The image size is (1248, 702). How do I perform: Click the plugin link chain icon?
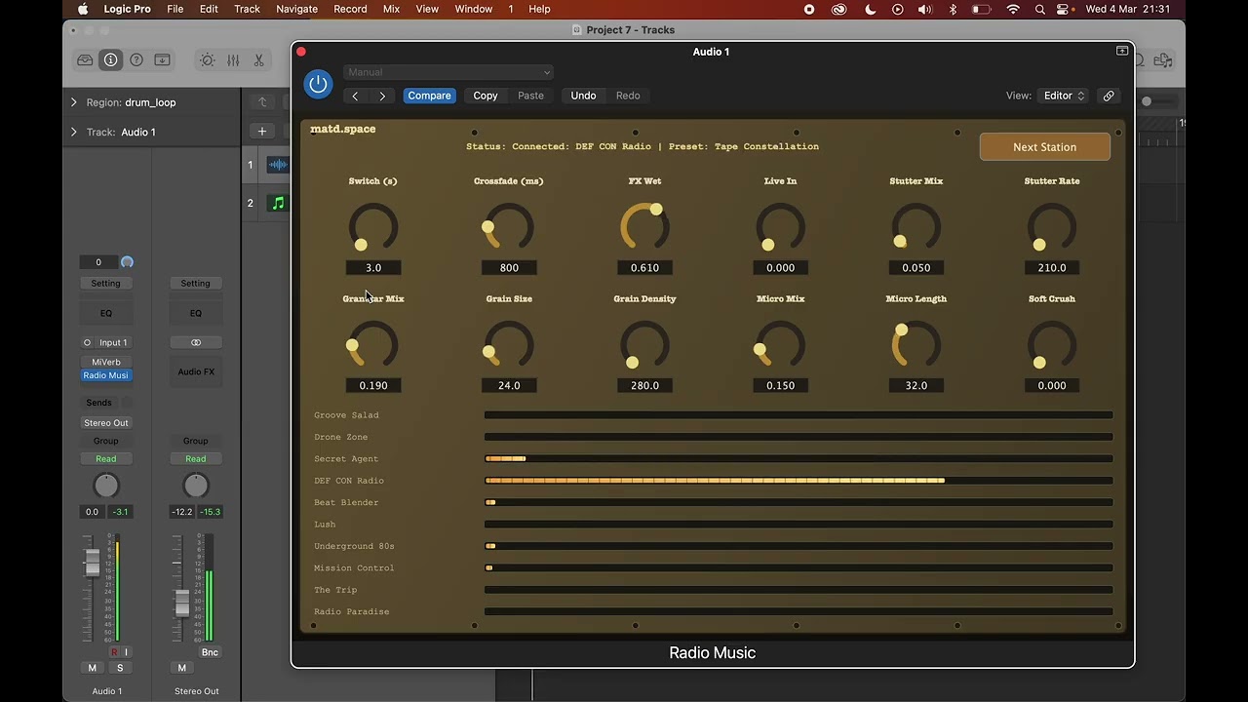click(1109, 96)
